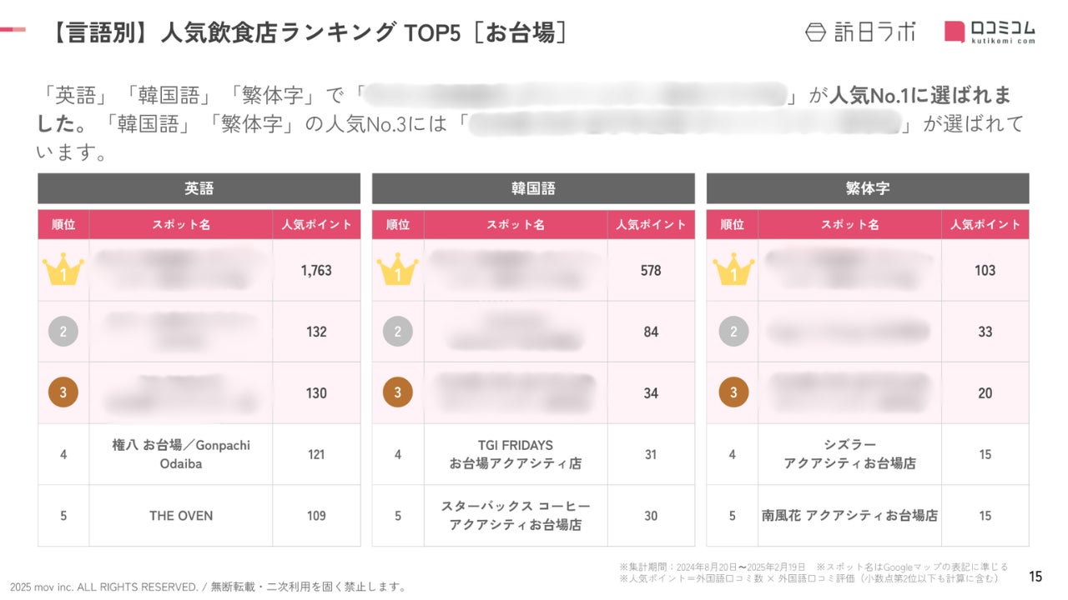
Task: Click the gold crown in Traditional Chinese table
Action: coord(733,270)
